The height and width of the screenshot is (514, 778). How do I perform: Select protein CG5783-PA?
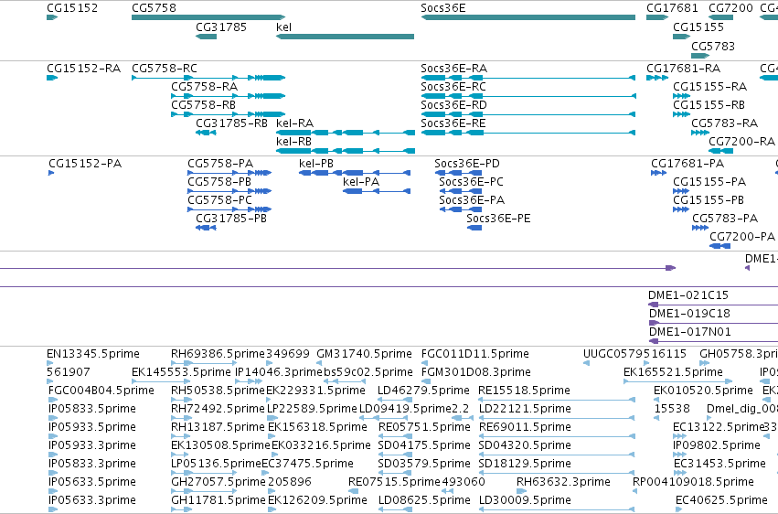pos(700,228)
